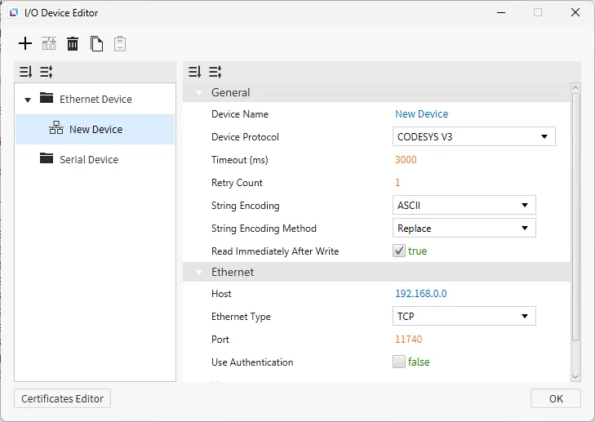Open the String Encoding dropdown
The width and height of the screenshot is (595, 422).
point(464,206)
